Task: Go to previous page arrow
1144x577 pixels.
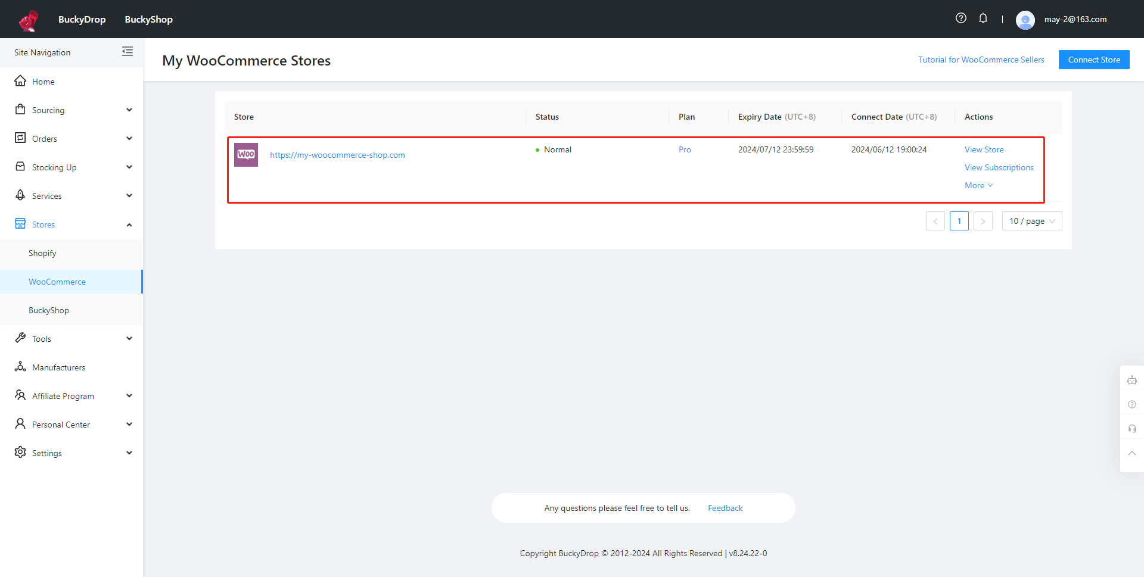Action: (x=935, y=221)
